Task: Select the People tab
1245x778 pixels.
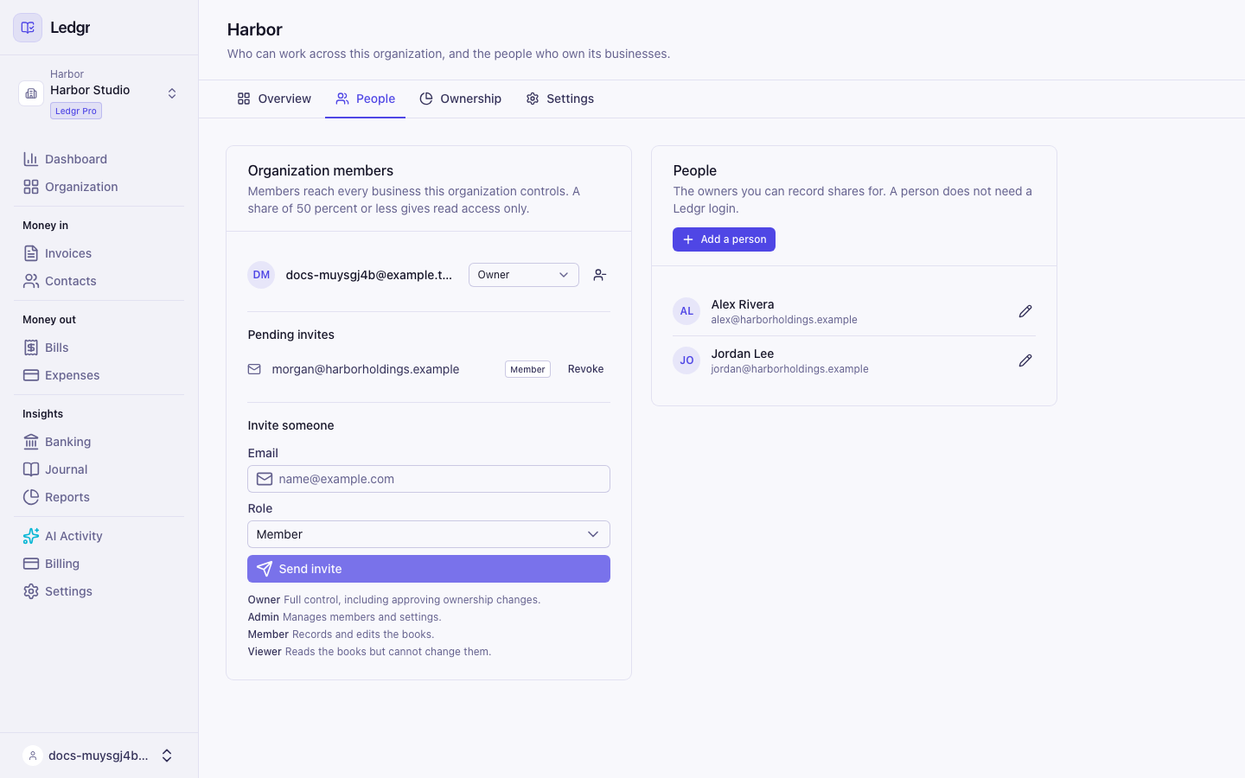Action: (x=366, y=99)
